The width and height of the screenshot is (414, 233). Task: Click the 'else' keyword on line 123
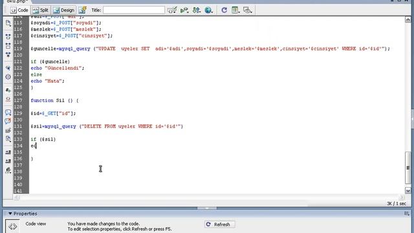(36, 74)
